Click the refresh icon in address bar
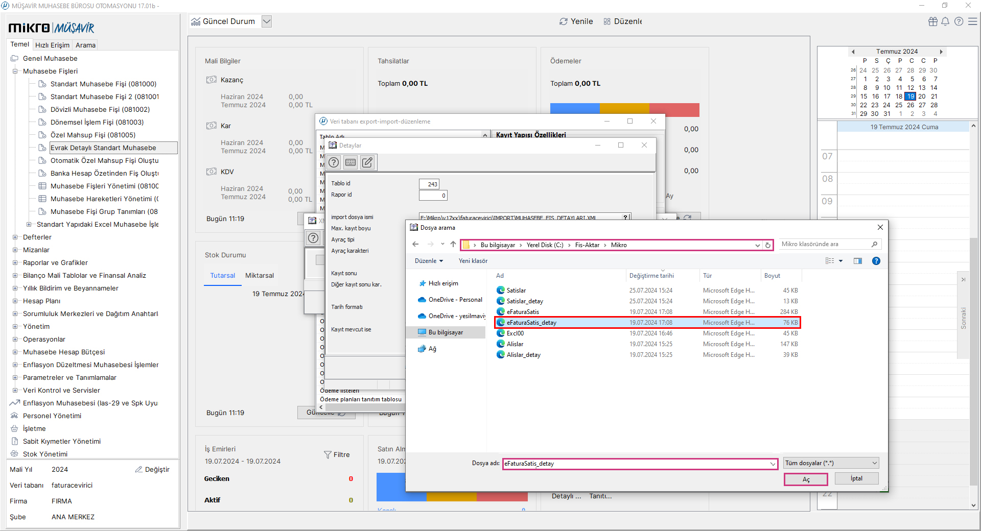Screen dimensions: 981x531 (767, 245)
